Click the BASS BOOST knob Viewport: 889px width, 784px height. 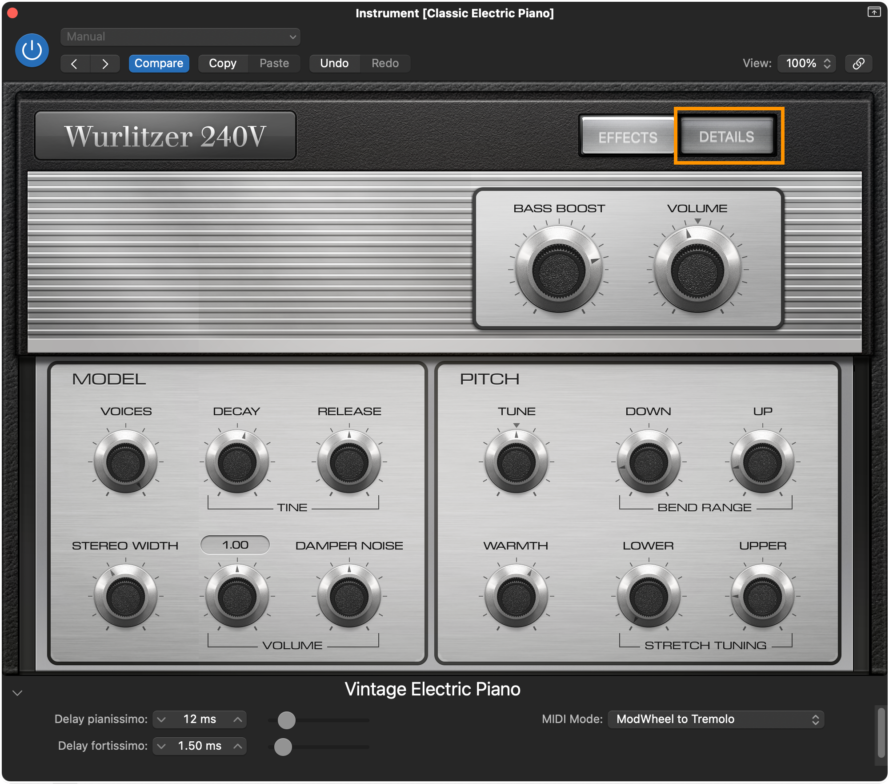tap(559, 270)
